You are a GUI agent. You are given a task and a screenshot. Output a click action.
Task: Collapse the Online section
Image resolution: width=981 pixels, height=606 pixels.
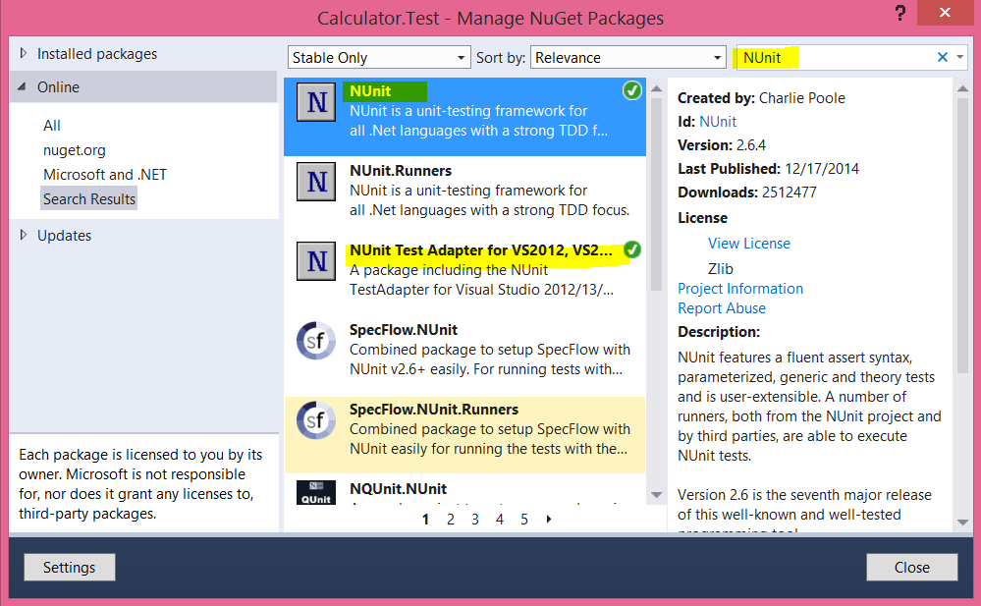point(23,86)
